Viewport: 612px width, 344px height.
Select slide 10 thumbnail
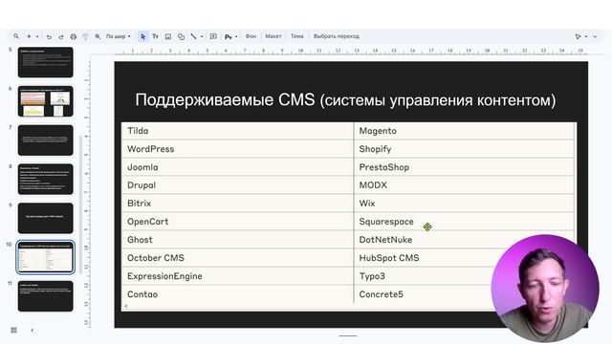pyautogui.click(x=45, y=257)
